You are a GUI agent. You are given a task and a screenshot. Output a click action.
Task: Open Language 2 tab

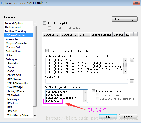coord(69,35)
